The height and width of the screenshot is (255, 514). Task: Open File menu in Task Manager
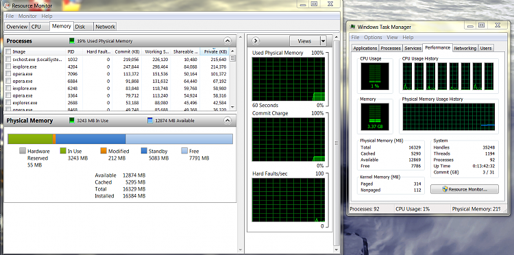tap(355, 38)
